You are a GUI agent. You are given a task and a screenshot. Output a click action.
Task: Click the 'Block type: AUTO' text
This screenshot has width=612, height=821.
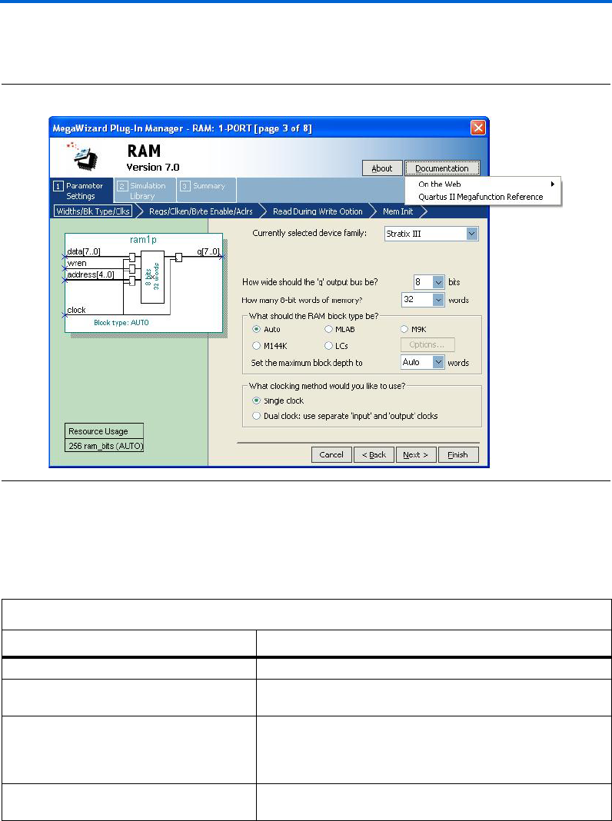pyautogui.click(x=121, y=323)
